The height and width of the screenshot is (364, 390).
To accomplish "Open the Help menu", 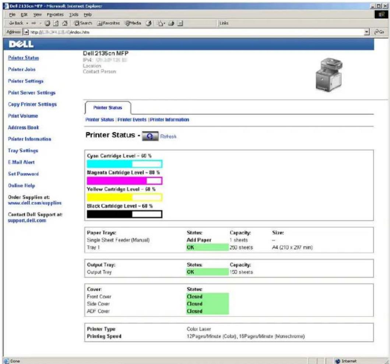I will pyautogui.click(x=88, y=14).
